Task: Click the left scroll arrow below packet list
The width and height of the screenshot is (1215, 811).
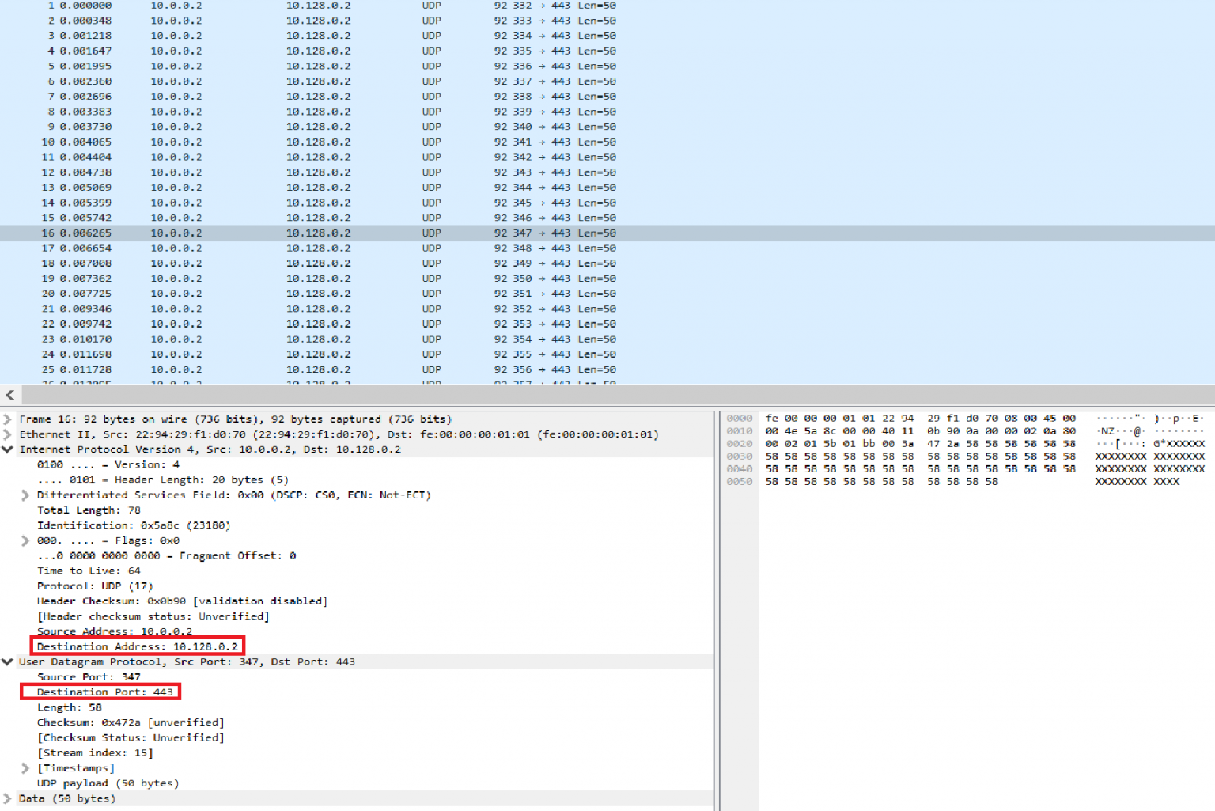Action: click(x=9, y=395)
